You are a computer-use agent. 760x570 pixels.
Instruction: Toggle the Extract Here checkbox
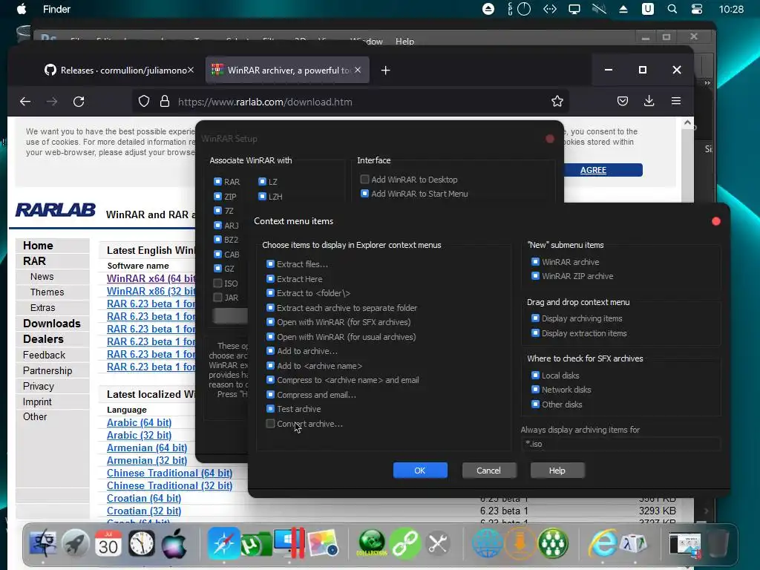[270, 279]
